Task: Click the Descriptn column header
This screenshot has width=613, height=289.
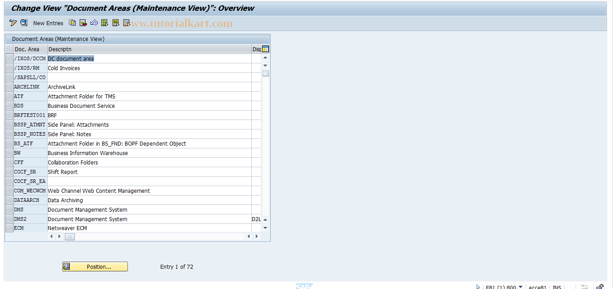Action: click(150, 49)
